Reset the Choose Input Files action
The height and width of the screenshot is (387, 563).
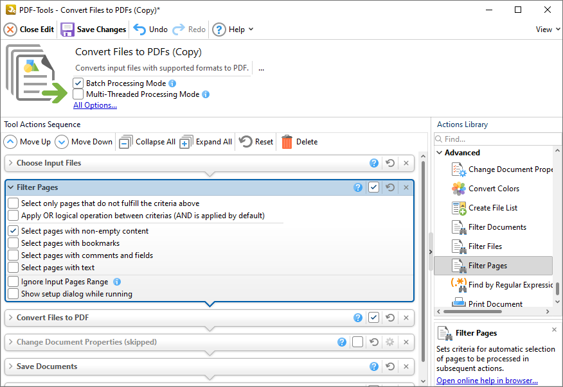click(390, 163)
